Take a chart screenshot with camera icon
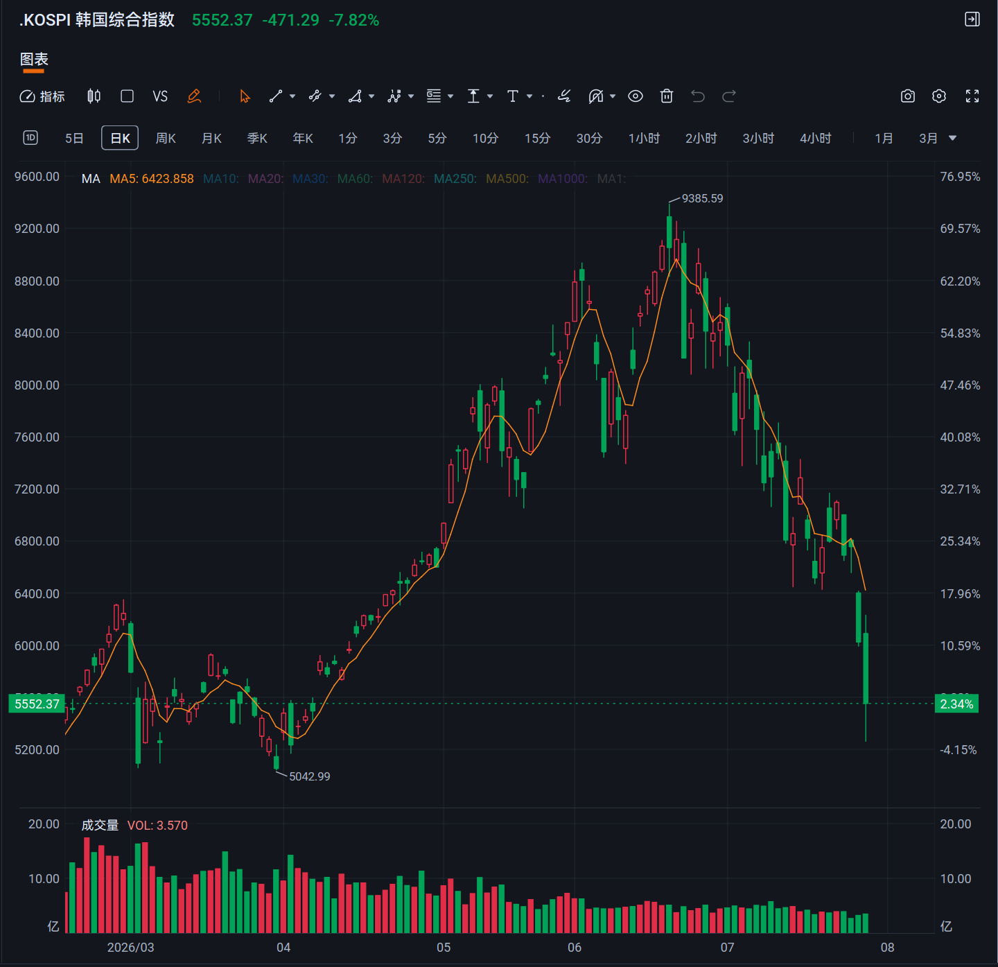 tap(908, 96)
